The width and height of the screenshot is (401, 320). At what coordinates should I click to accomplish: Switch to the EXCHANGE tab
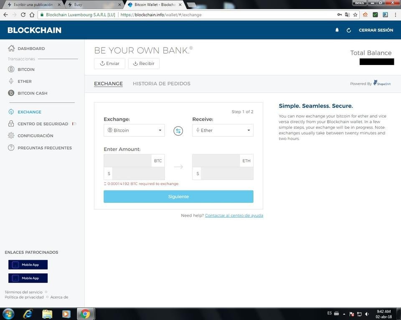coord(108,83)
